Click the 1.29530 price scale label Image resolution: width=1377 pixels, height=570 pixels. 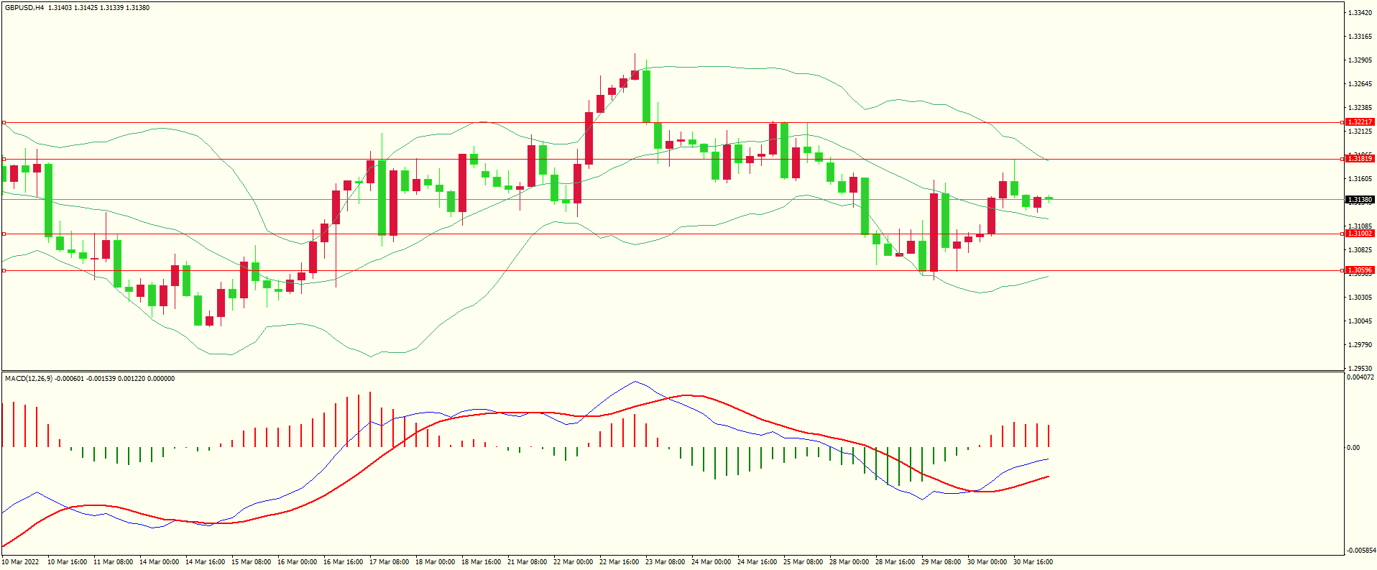click(1360, 369)
